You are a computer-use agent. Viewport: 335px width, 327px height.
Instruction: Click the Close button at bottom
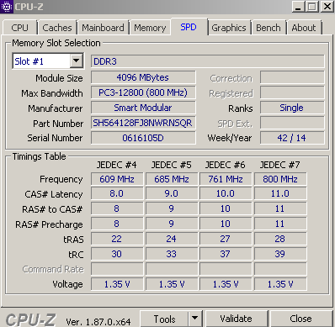pyautogui.click(x=301, y=319)
